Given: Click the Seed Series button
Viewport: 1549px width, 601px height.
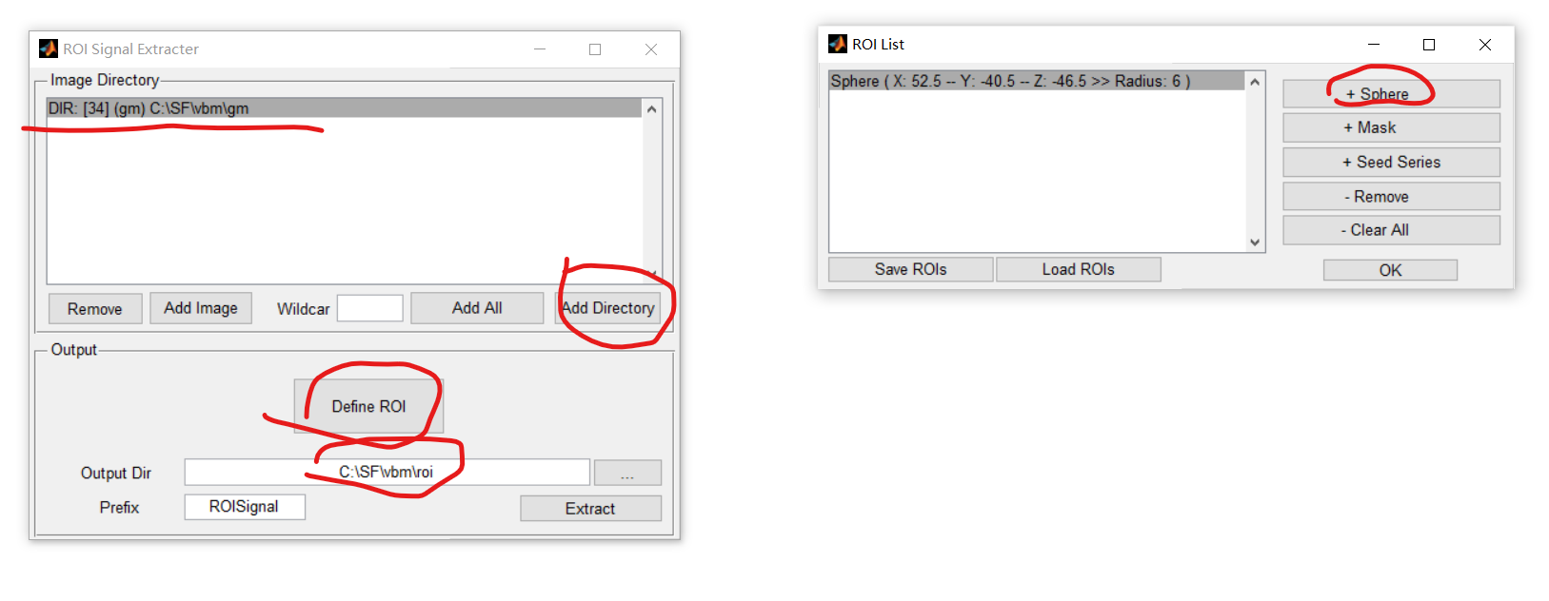Looking at the screenshot, I should click(1391, 162).
